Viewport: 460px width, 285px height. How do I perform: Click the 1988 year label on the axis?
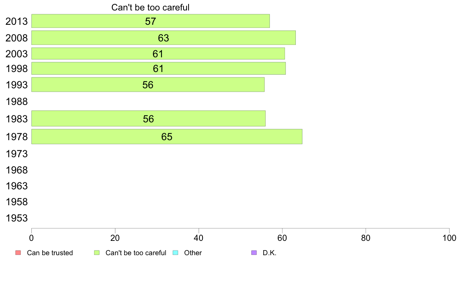(17, 102)
